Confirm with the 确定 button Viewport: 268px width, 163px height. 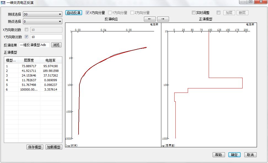tap(234, 155)
